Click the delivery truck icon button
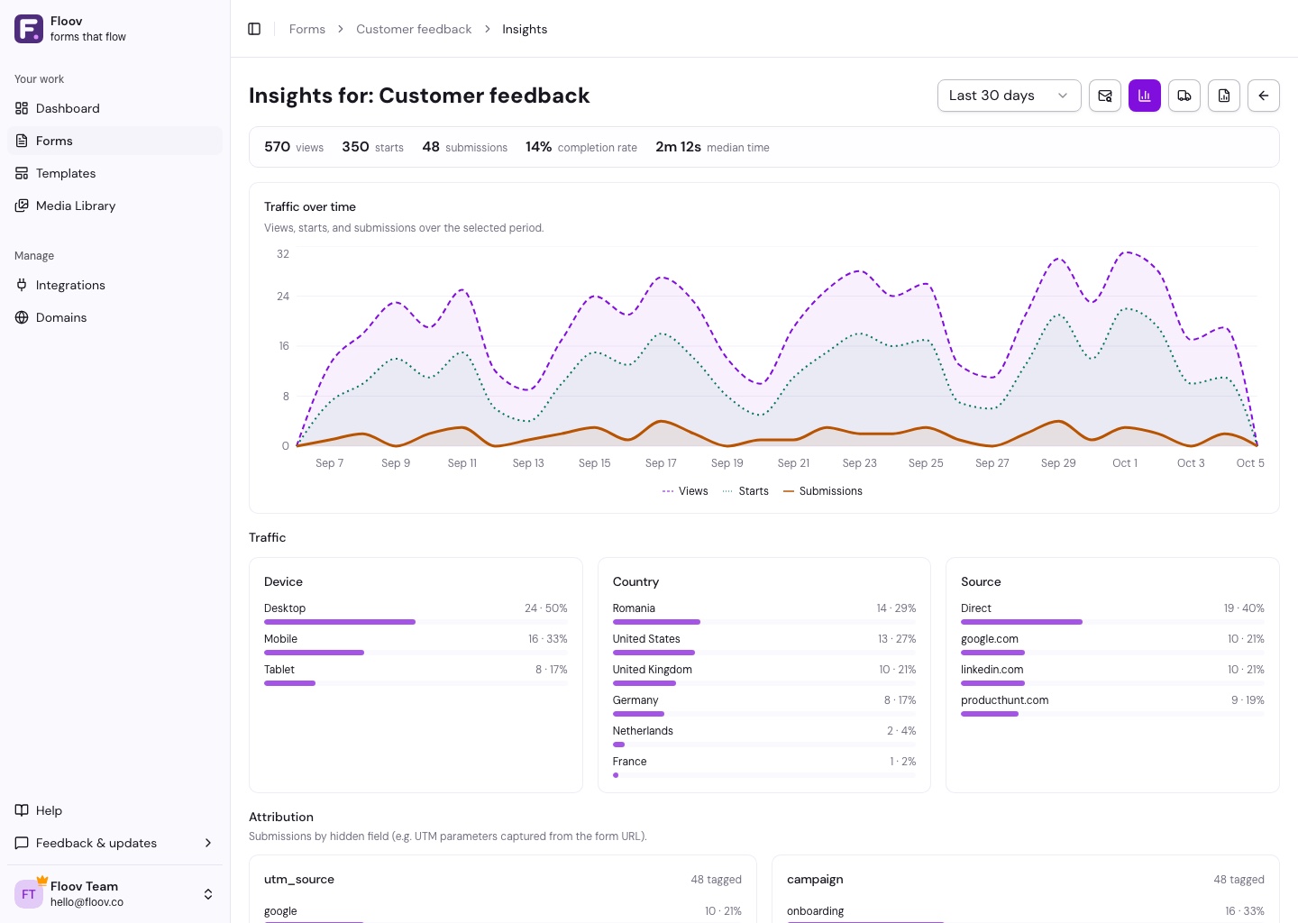 click(x=1184, y=96)
